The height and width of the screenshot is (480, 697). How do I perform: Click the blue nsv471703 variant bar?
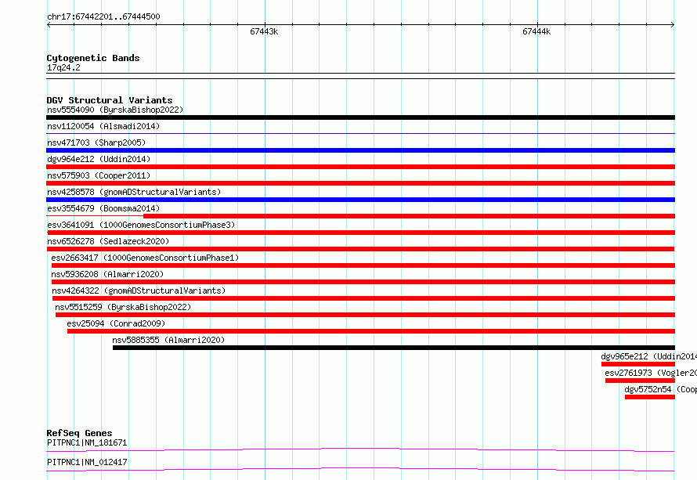point(360,150)
